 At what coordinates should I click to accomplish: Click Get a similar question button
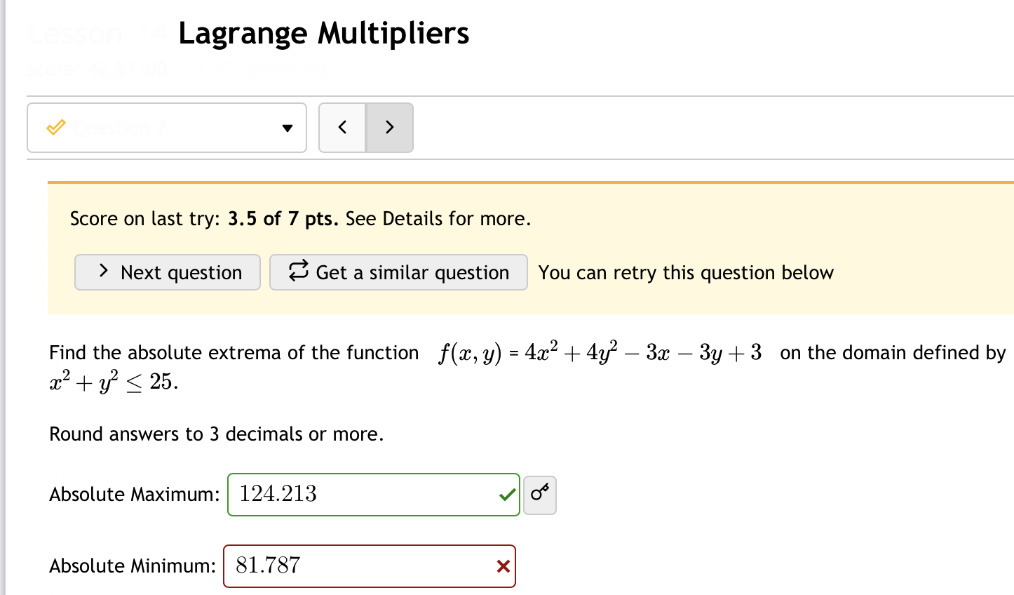point(398,272)
